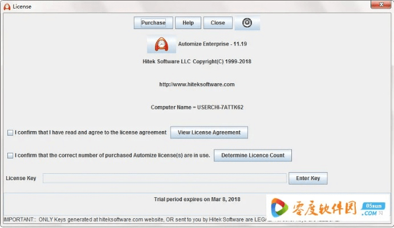Screen dimensions: 394x228
Task: Open View License Agreement
Action: (x=209, y=132)
